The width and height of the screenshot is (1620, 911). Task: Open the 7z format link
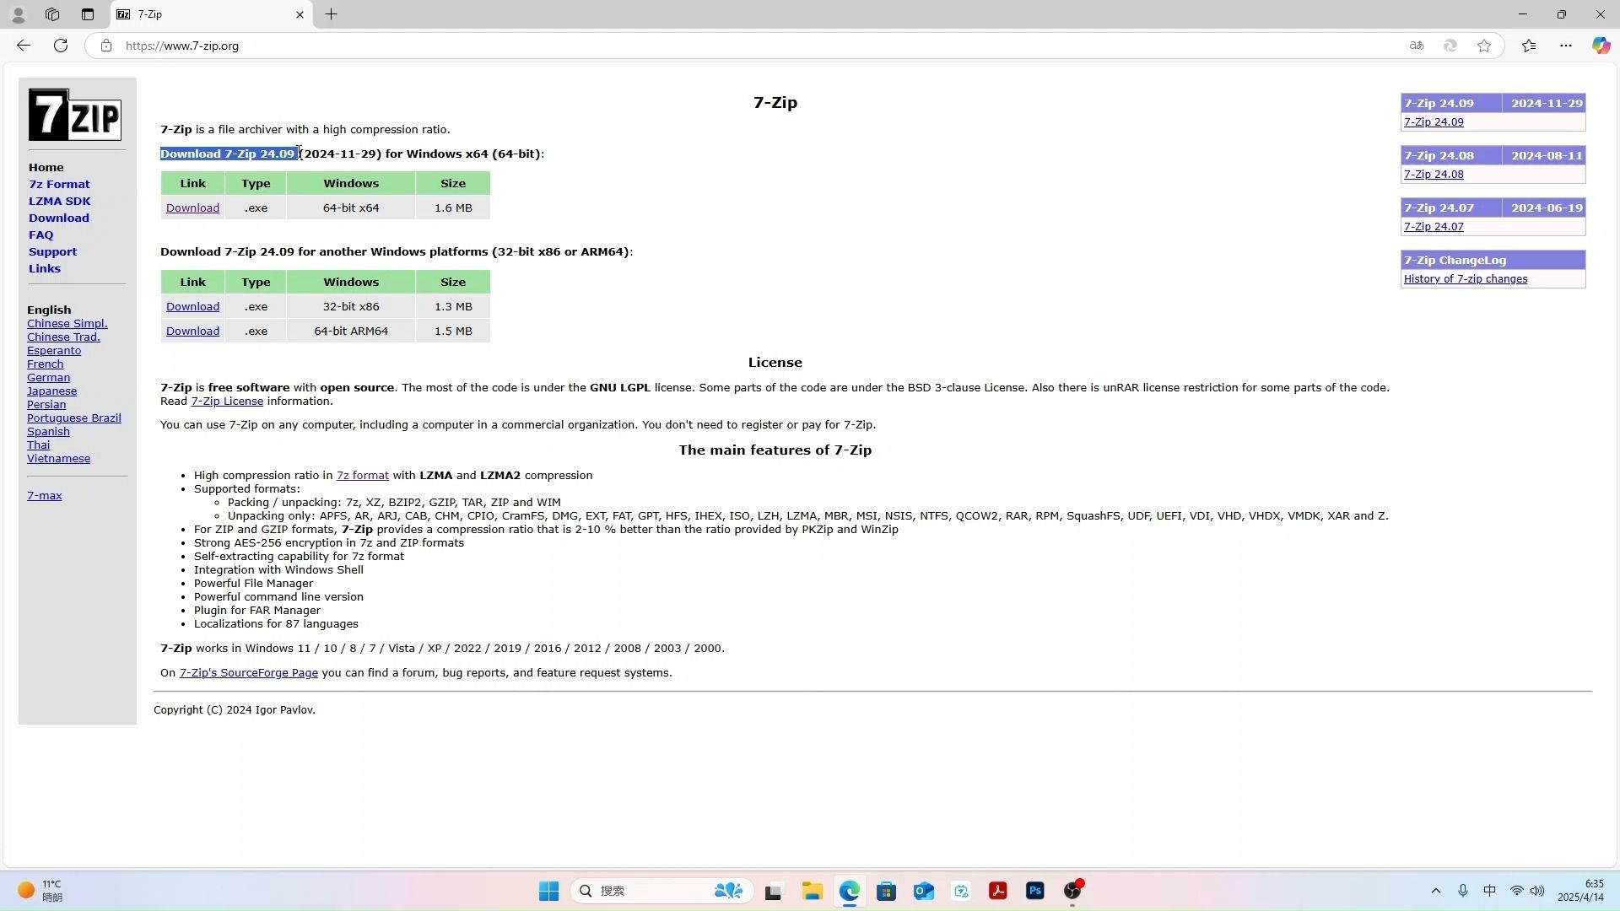[362, 475]
